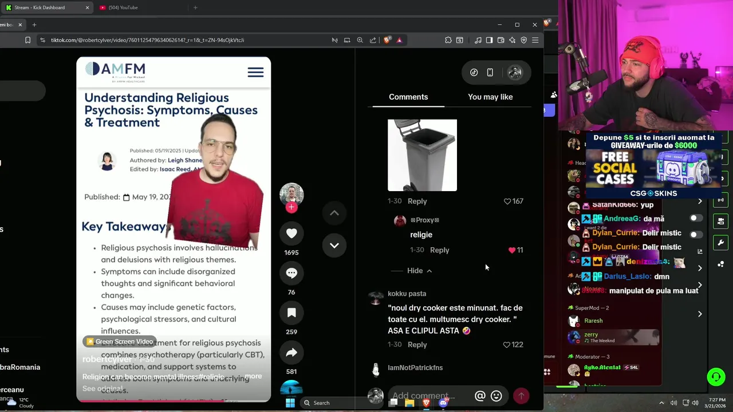The height and width of the screenshot is (412, 733).
Task: Show hidden system tray icons chevron
Action: tap(661, 403)
